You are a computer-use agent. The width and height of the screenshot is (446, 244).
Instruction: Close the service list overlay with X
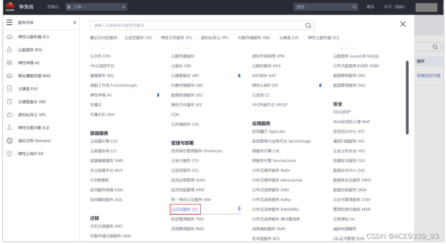[403, 24]
